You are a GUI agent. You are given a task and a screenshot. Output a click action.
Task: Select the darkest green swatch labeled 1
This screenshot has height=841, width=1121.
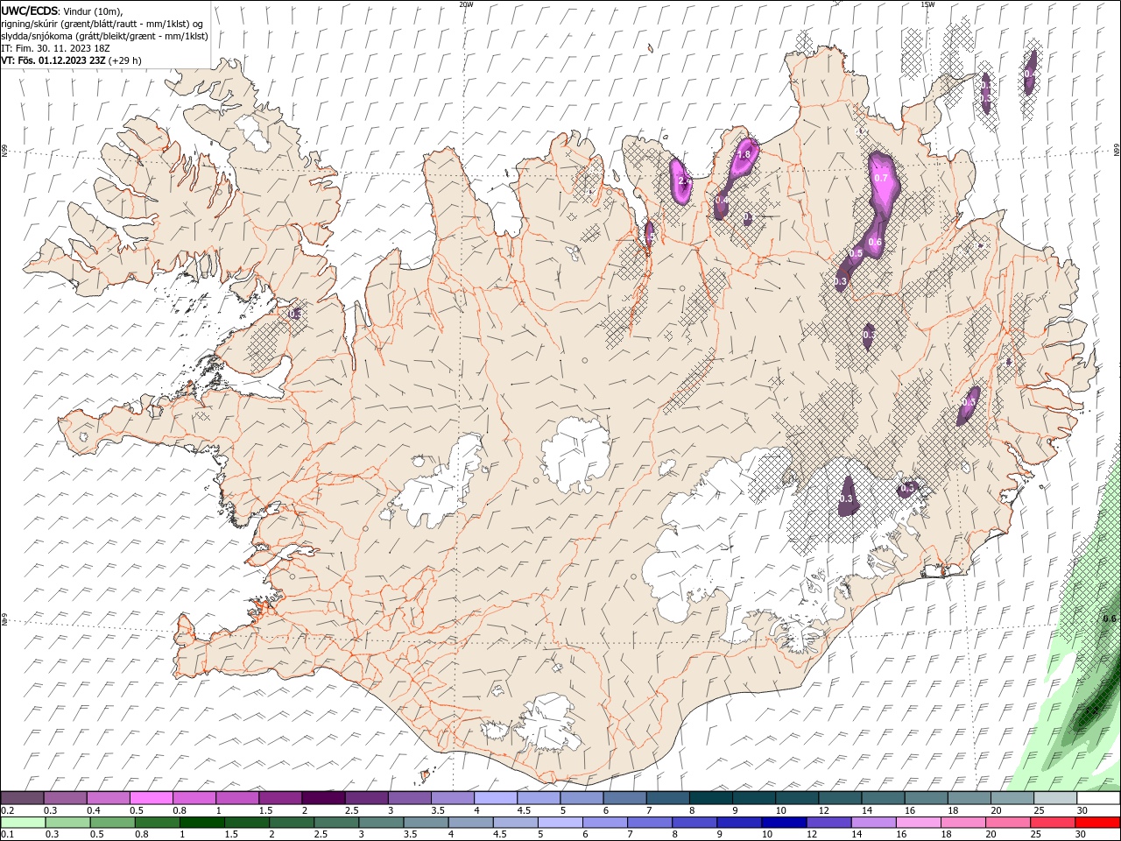click(x=201, y=823)
